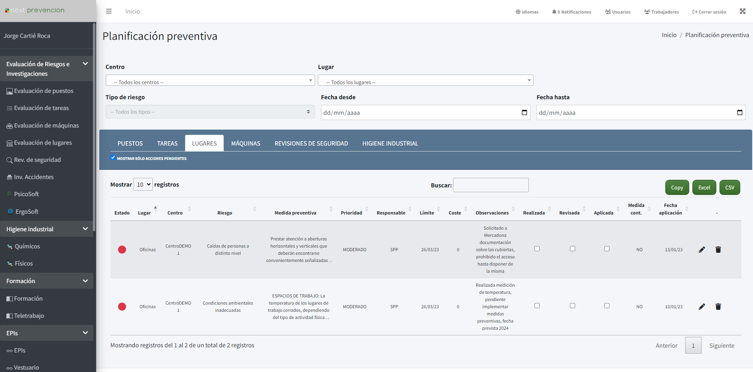Image resolution: width=753 pixels, height=372 pixels.
Task: Open the Centro dropdown
Action: click(x=210, y=80)
